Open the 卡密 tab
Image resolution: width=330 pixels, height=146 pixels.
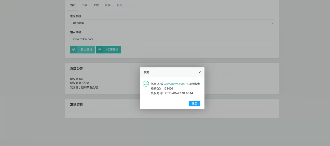[x=96, y=5]
